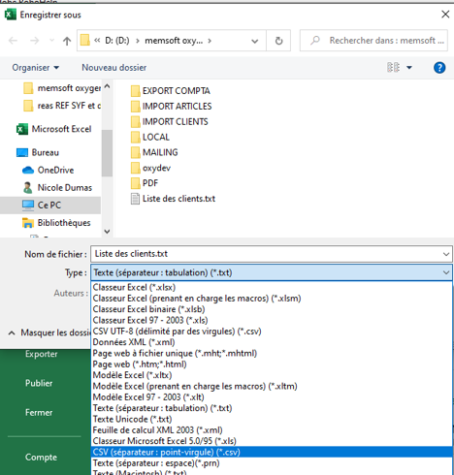Click navigation pane scroll up arrow
Viewport: 454px width, 475px height.
pos(107,86)
